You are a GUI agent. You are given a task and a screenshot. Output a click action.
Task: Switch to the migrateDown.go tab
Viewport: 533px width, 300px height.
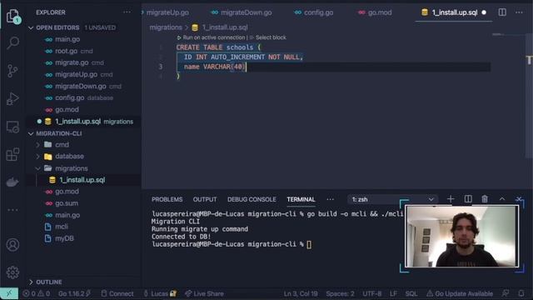241,12
